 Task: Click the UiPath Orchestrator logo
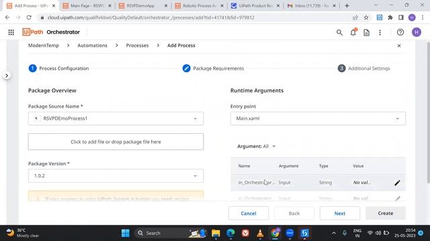(51, 32)
